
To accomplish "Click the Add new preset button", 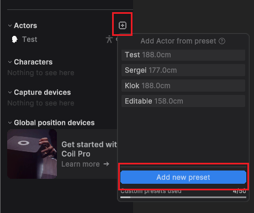I will tap(183, 177).
